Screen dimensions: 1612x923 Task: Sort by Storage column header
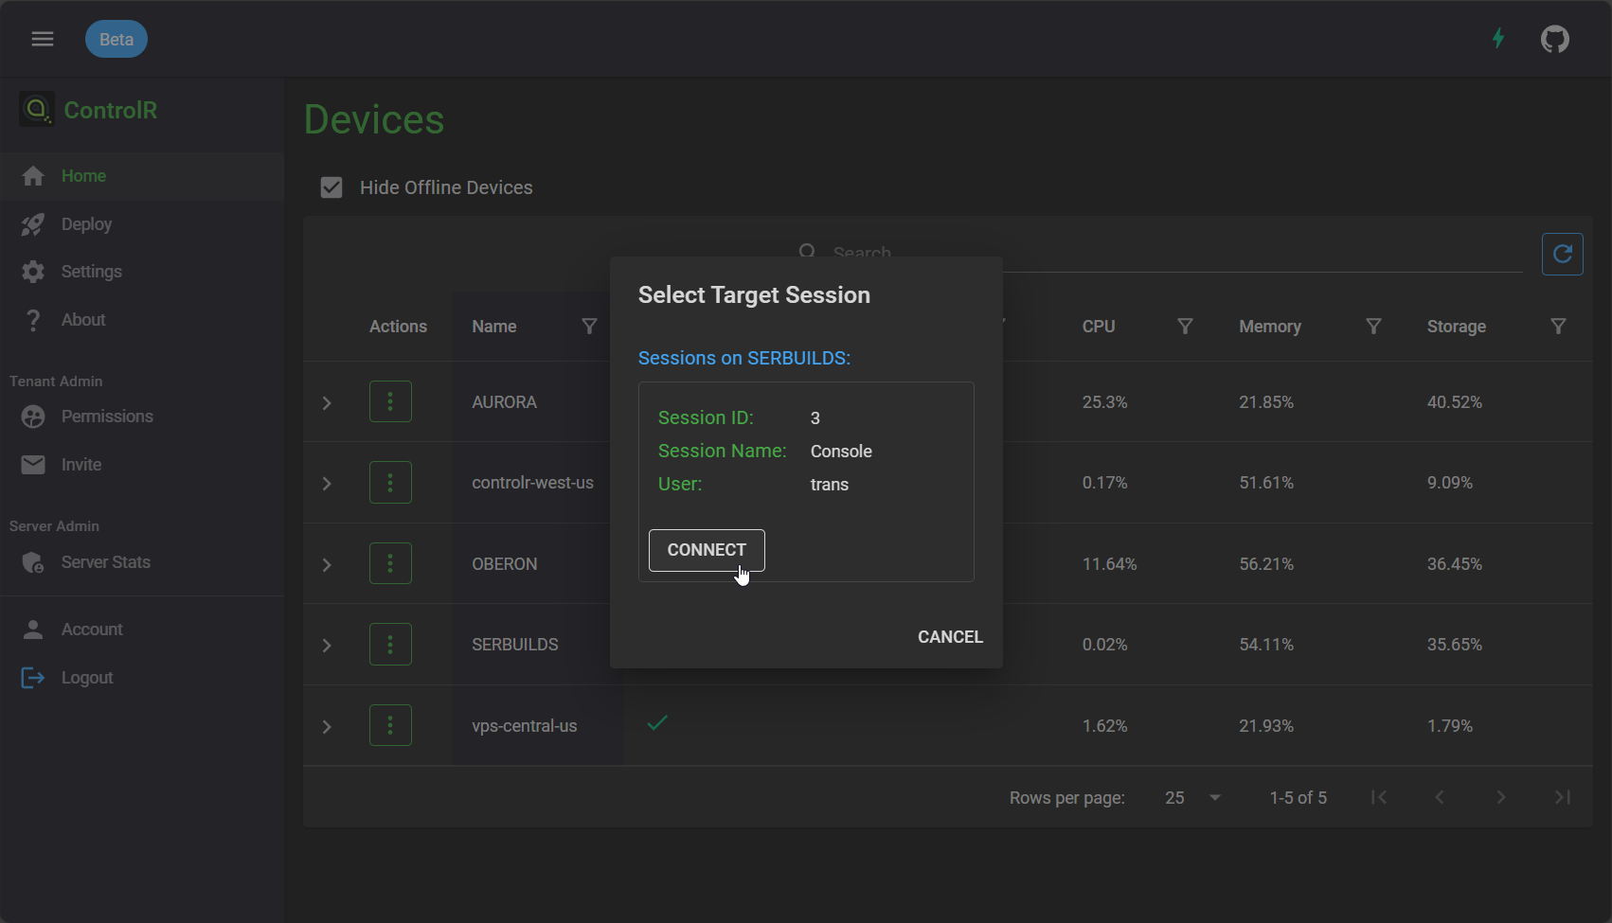pos(1457,327)
